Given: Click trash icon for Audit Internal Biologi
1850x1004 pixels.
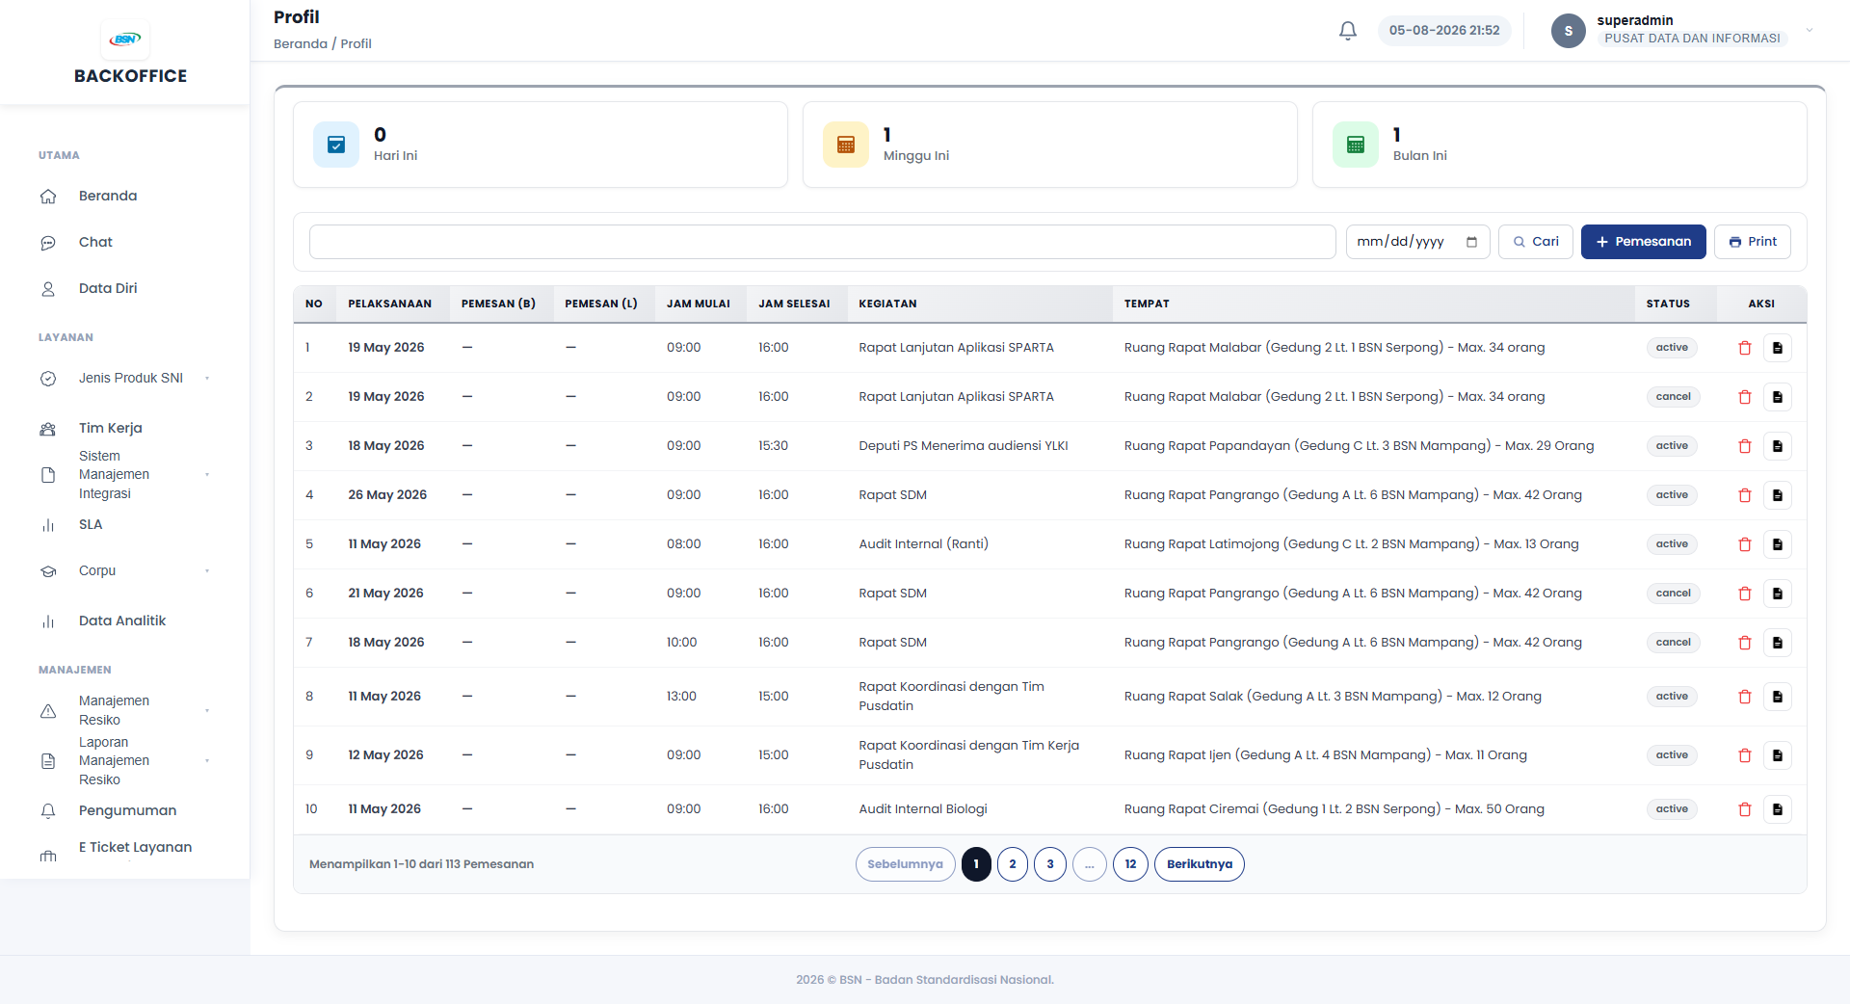Looking at the screenshot, I should coord(1744,809).
